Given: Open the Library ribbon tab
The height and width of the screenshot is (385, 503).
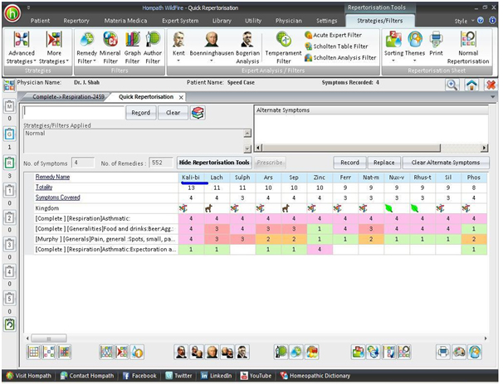Looking at the screenshot, I should [x=222, y=21].
